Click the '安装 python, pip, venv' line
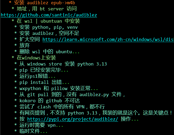This screenshot has height=135, width=174. pos(49,27)
